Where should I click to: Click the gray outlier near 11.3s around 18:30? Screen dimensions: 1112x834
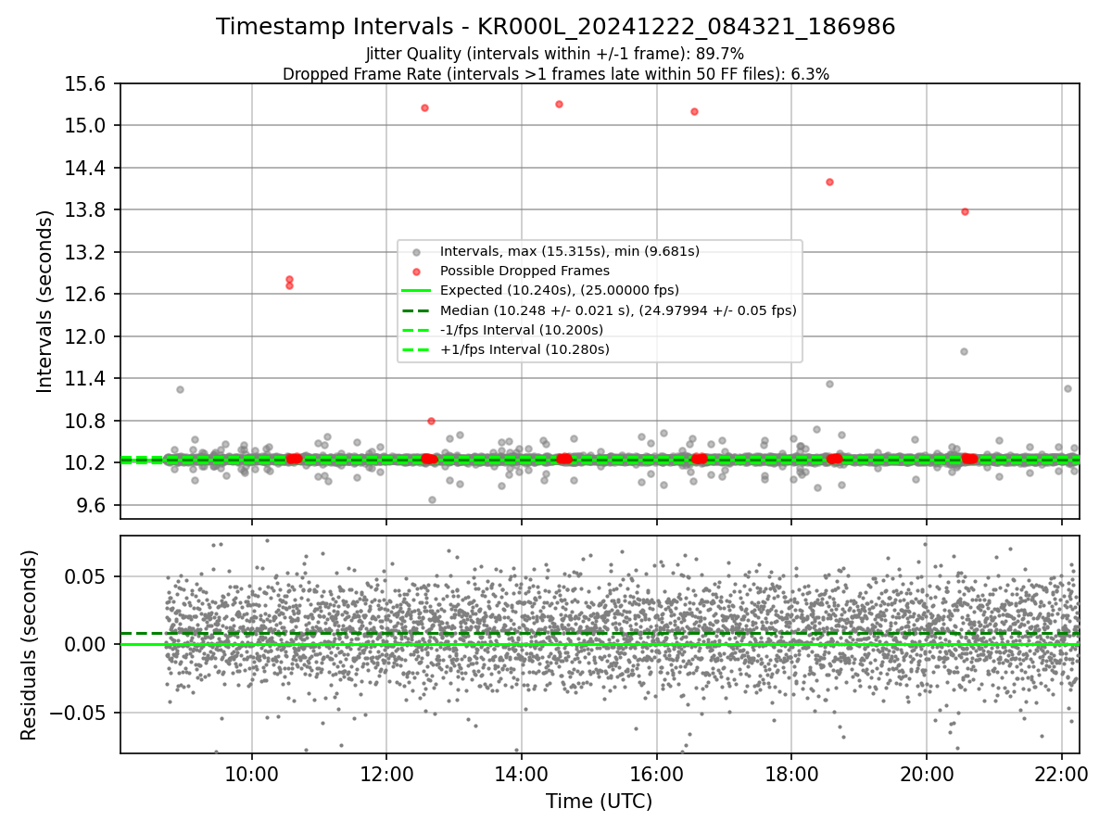click(x=829, y=384)
